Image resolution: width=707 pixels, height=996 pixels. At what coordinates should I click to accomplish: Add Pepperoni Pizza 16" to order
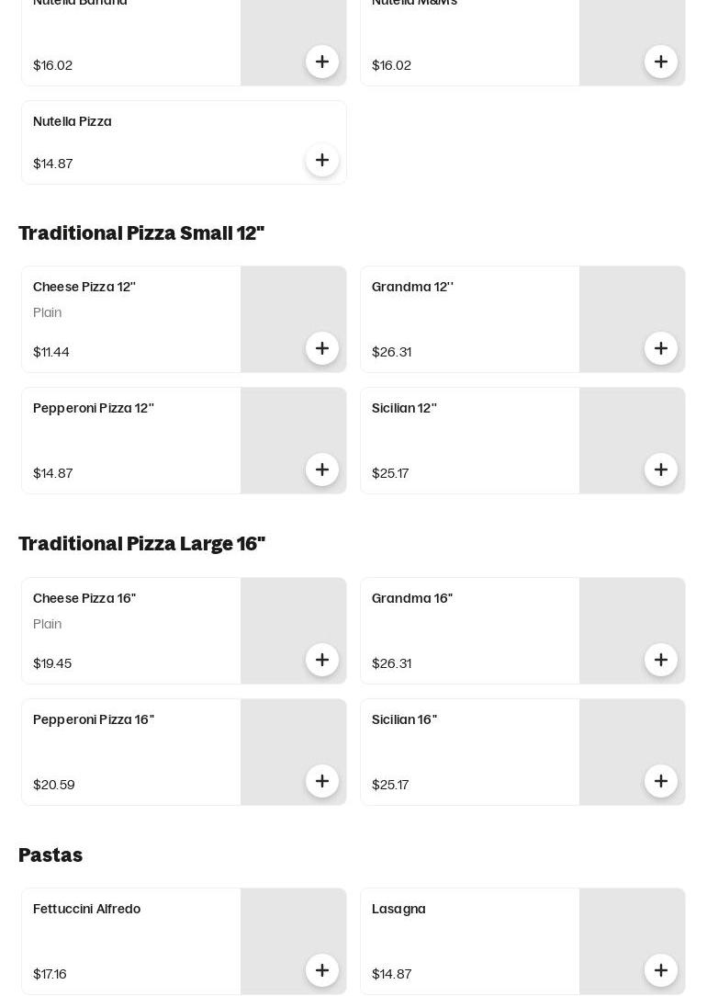coord(321,781)
